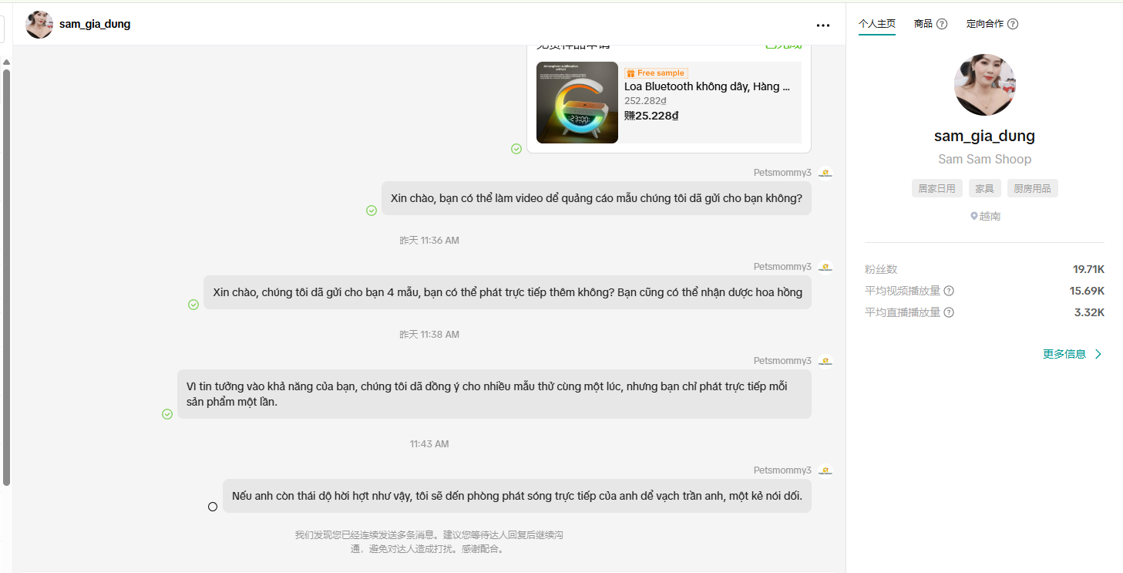The image size is (1123, 573).
Task: Click the pending status circle on the last message
Action: [x=213, y=507]
